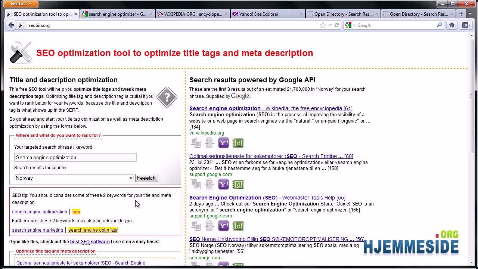
Task: Open the SEO Norge Linkbygging result title
Action: 277,239
